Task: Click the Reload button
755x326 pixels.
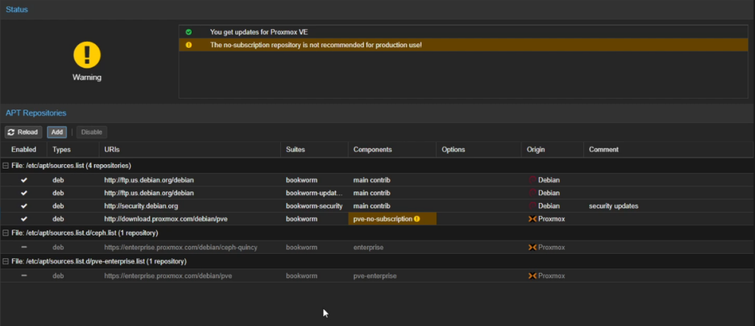Action: 24,132
